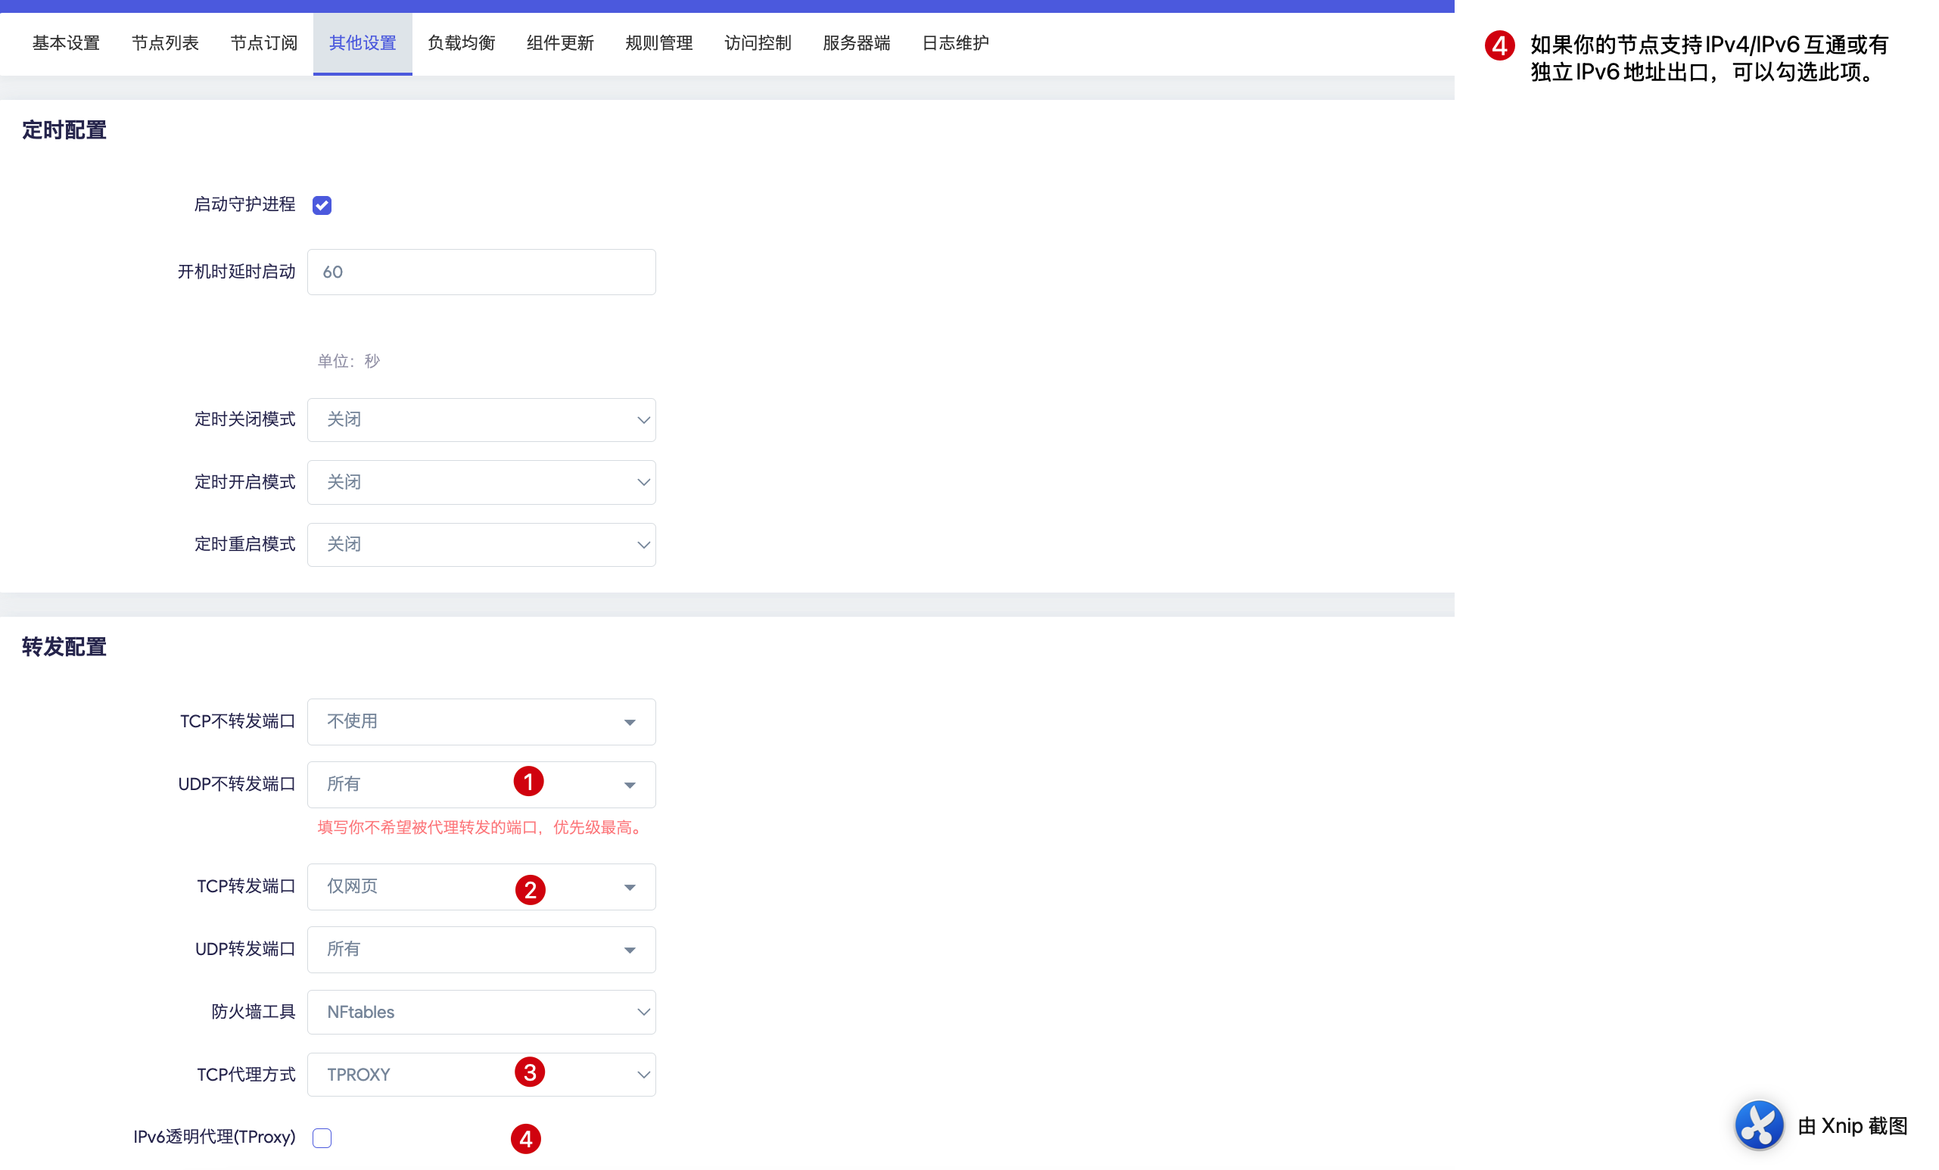1939x1170 pixels.
Task: Click red marker 2 in TCP转发端口 field
Action: 531,889
